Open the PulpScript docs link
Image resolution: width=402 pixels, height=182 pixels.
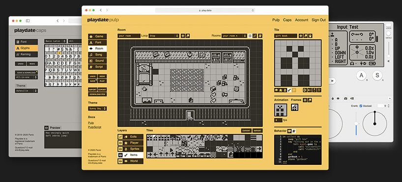95,127
